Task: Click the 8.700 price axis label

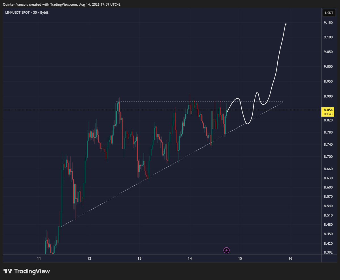Action: [x=328, y=156]
